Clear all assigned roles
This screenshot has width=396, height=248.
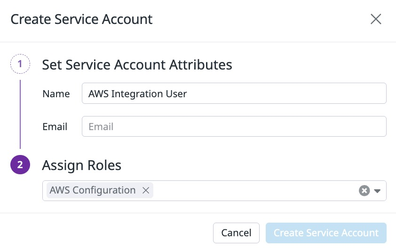coord(364,191)
